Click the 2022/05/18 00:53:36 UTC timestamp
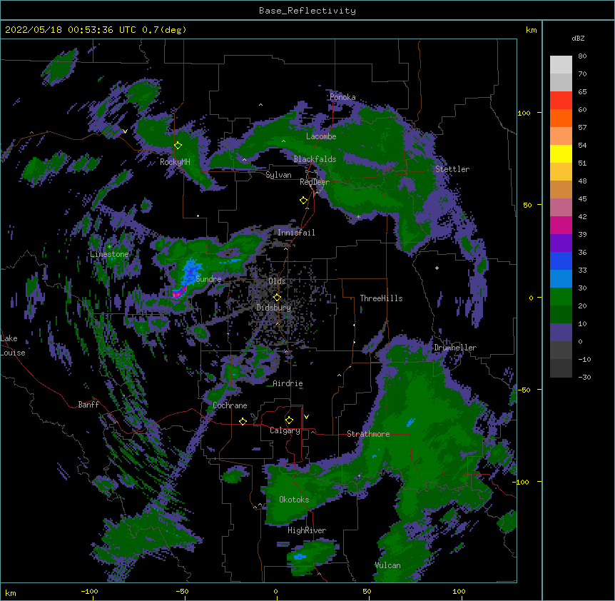Viewport: 615px width, 601px height. tap(70, 30)
